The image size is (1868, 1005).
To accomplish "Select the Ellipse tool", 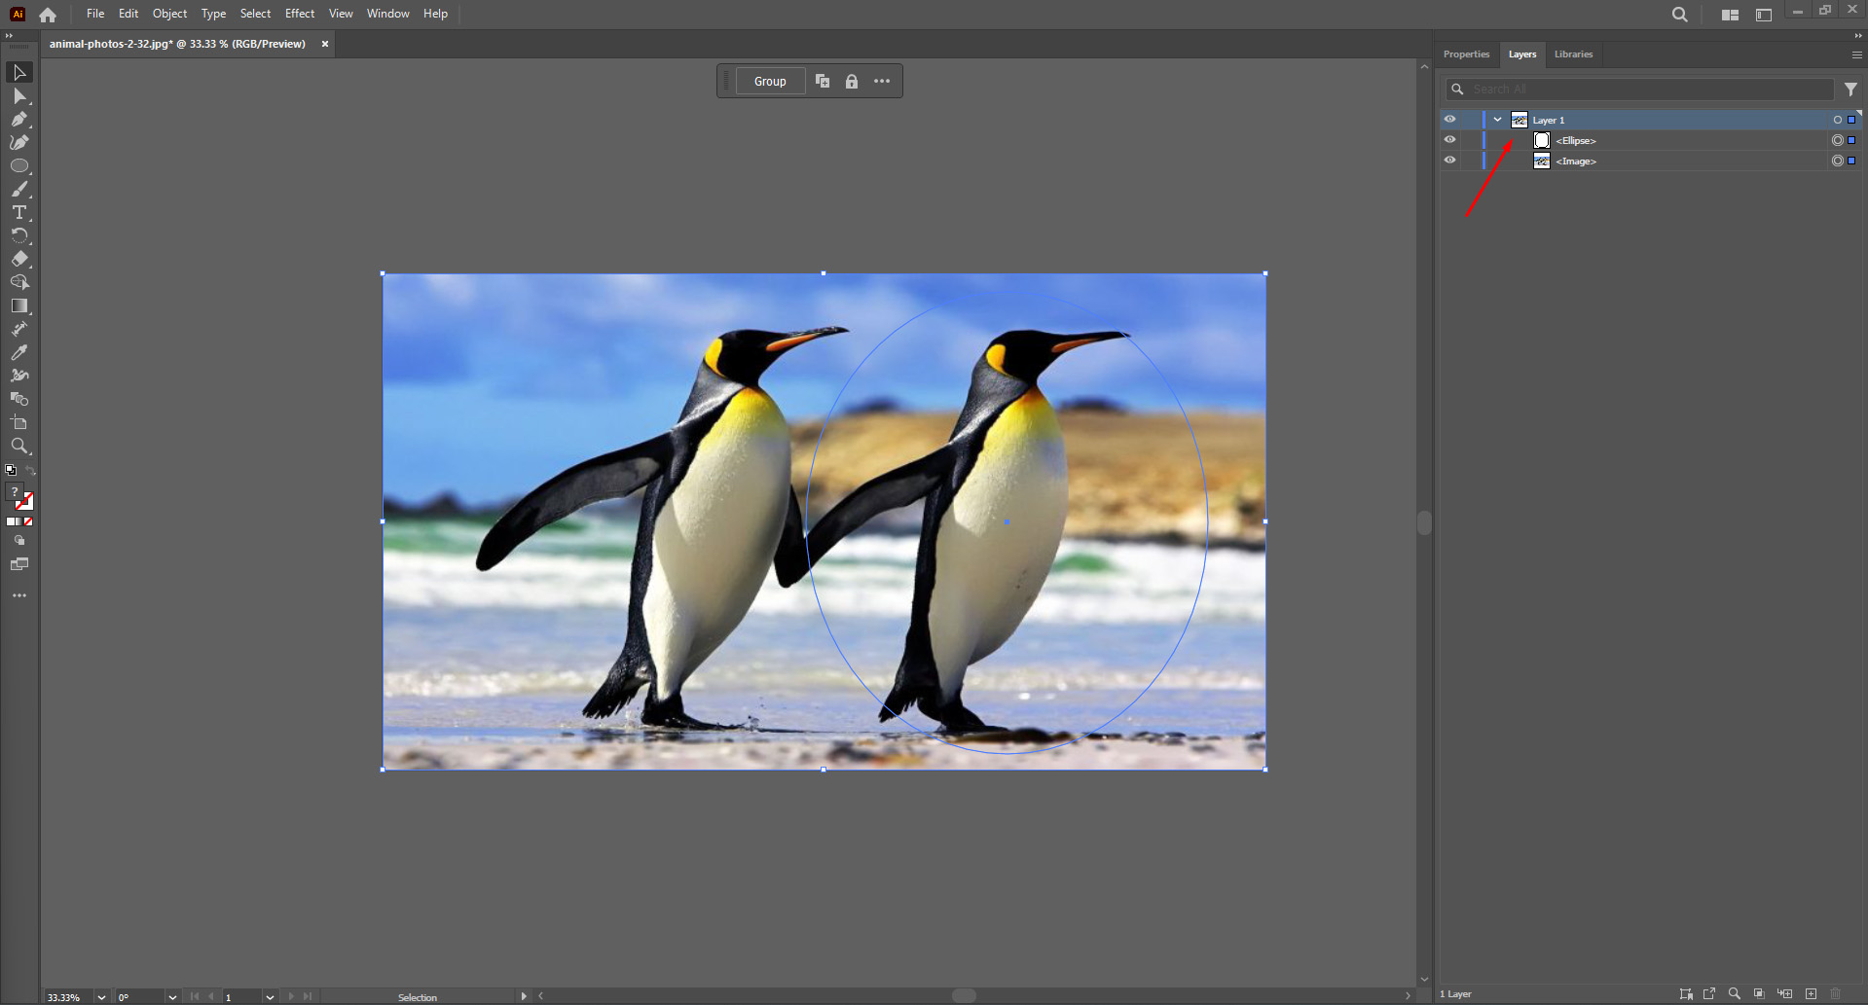I will click(19, 165).
